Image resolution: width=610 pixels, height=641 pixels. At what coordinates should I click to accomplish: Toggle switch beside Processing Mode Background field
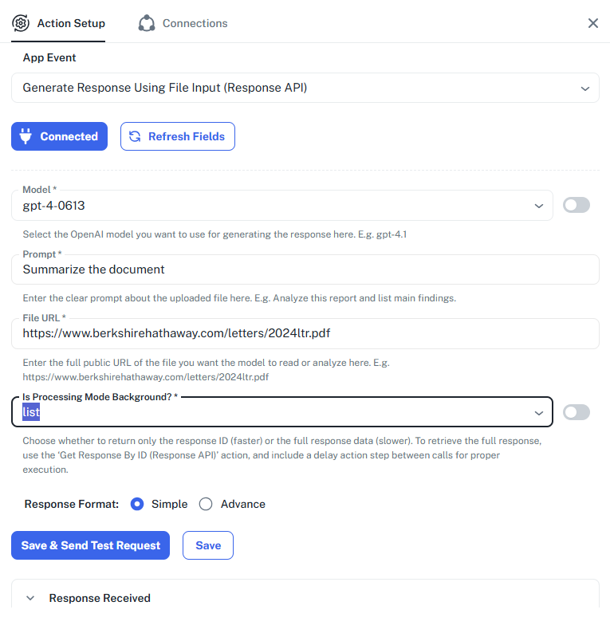[576, 412]
